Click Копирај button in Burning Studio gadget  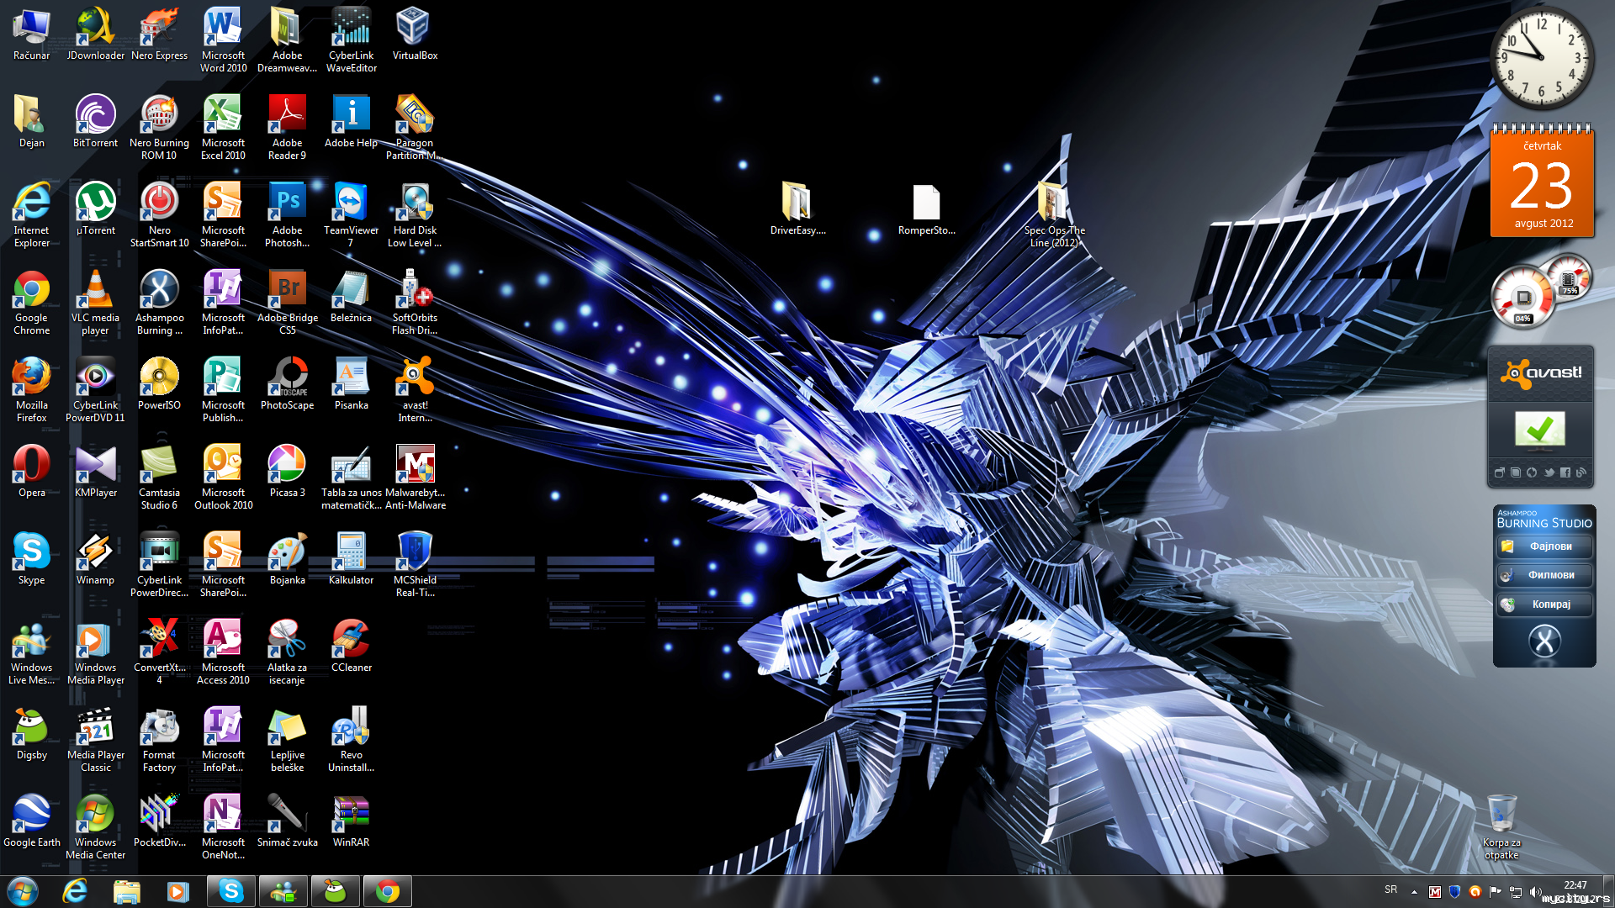click(x=1544, y=604)
